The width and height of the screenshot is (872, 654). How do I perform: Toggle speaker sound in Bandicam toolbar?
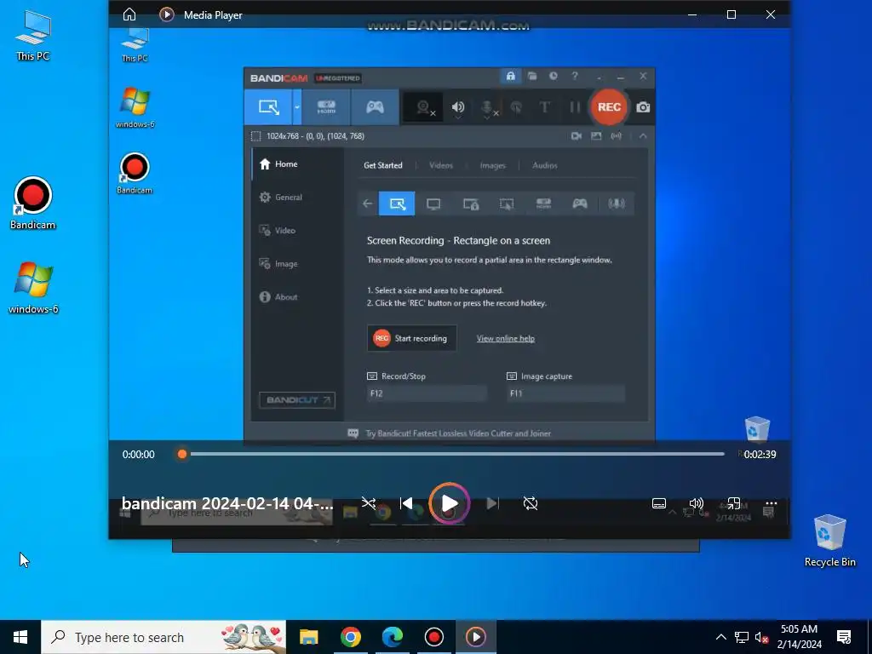(458, 107)
